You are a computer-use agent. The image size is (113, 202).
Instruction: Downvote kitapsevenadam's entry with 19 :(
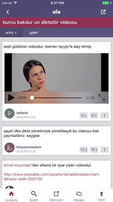(x=94, y=149)
